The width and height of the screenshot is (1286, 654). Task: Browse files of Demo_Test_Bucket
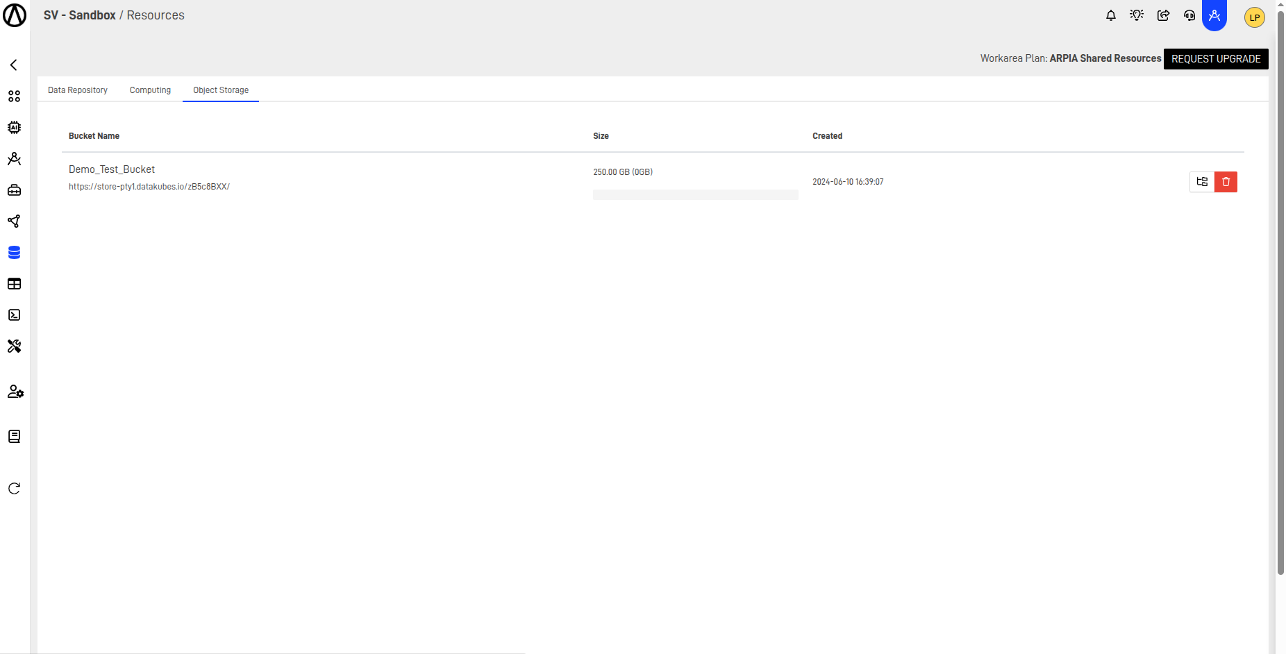[x=1202, y=182]
